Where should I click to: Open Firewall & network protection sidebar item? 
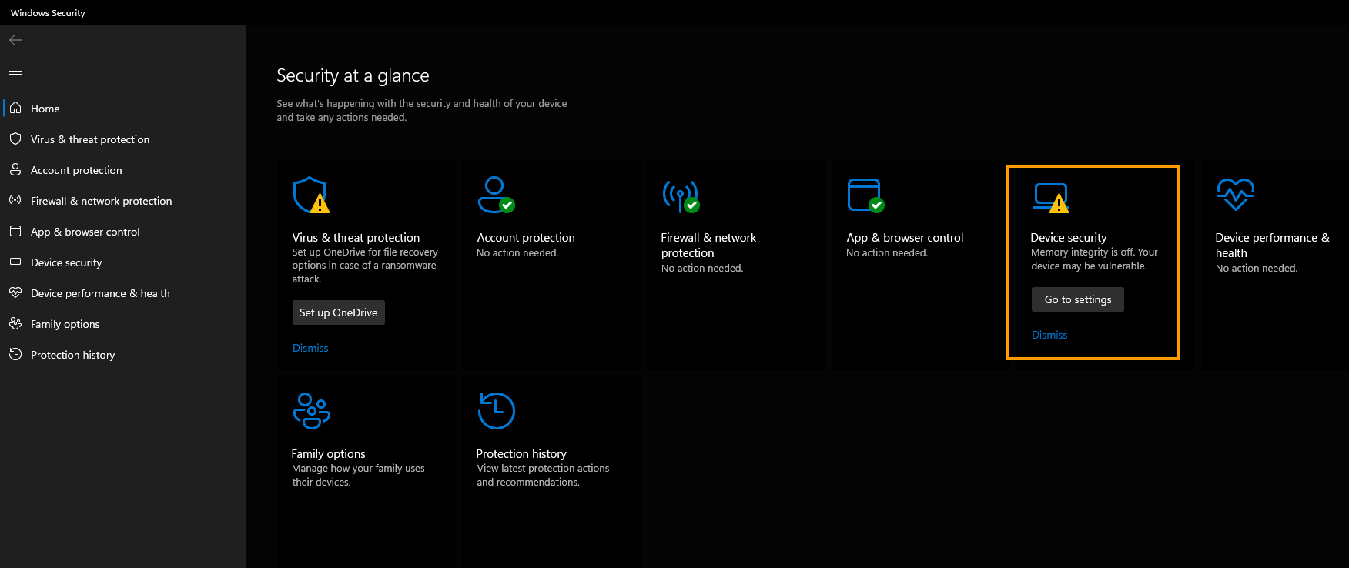[123, 201]
